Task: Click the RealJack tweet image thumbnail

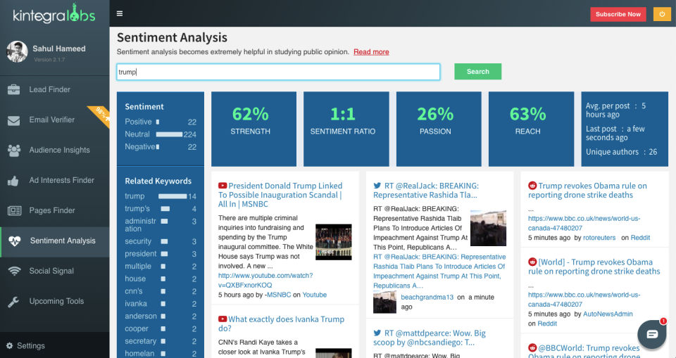Action: 488,228
